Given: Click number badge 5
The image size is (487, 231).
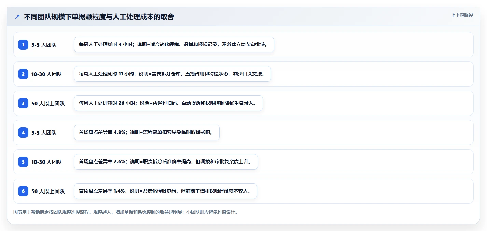Looking at the screenshot, I should click(23, 162).
